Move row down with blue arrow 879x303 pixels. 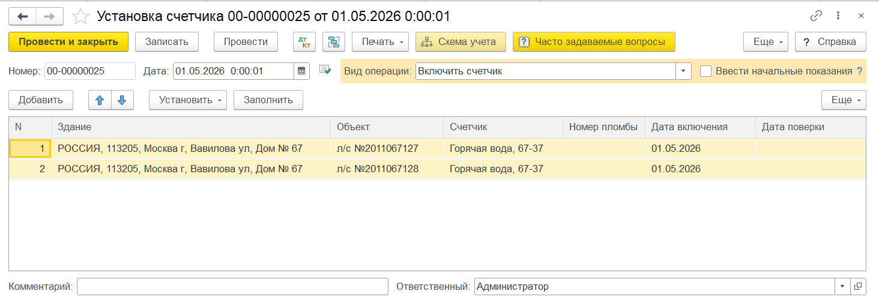(x=122, y=100)
